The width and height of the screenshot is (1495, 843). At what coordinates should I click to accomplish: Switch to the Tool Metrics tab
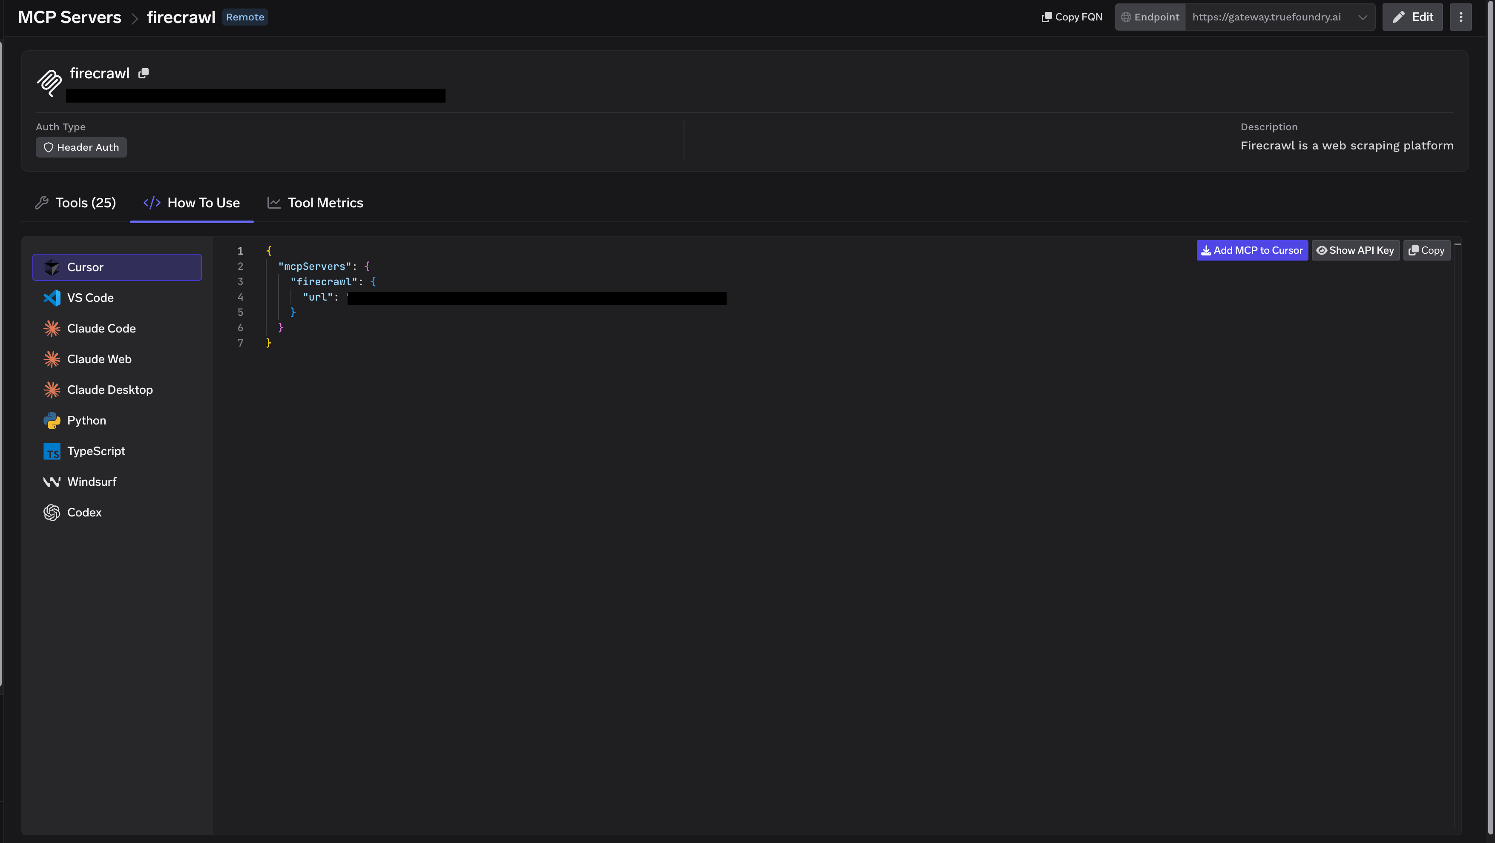point(315,203)
